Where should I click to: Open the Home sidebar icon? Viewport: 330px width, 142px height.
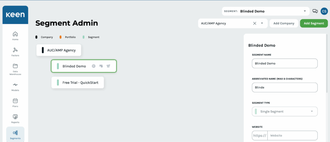(15, 34)
